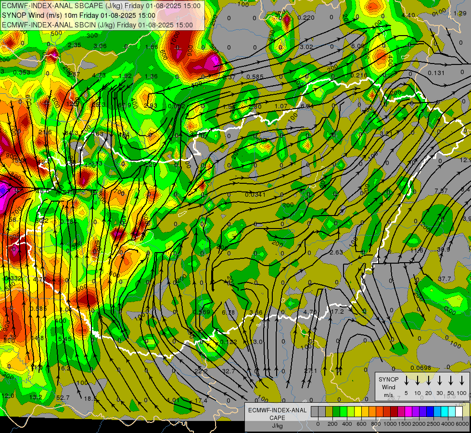Pick the white swatch at the legend end
The width and height of the screenshot is (471, 433).
pos(458,411)
